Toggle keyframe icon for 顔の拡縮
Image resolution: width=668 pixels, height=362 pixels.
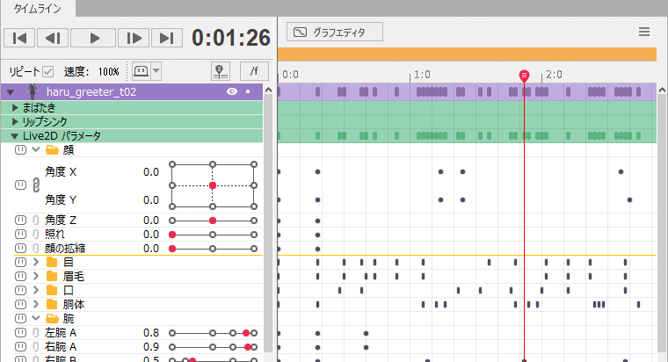coord(20,249)
